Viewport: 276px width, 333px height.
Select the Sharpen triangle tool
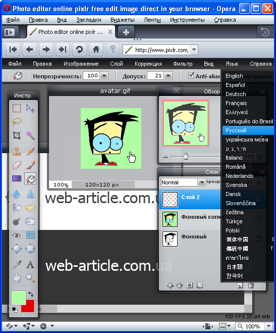click(30, 194)
